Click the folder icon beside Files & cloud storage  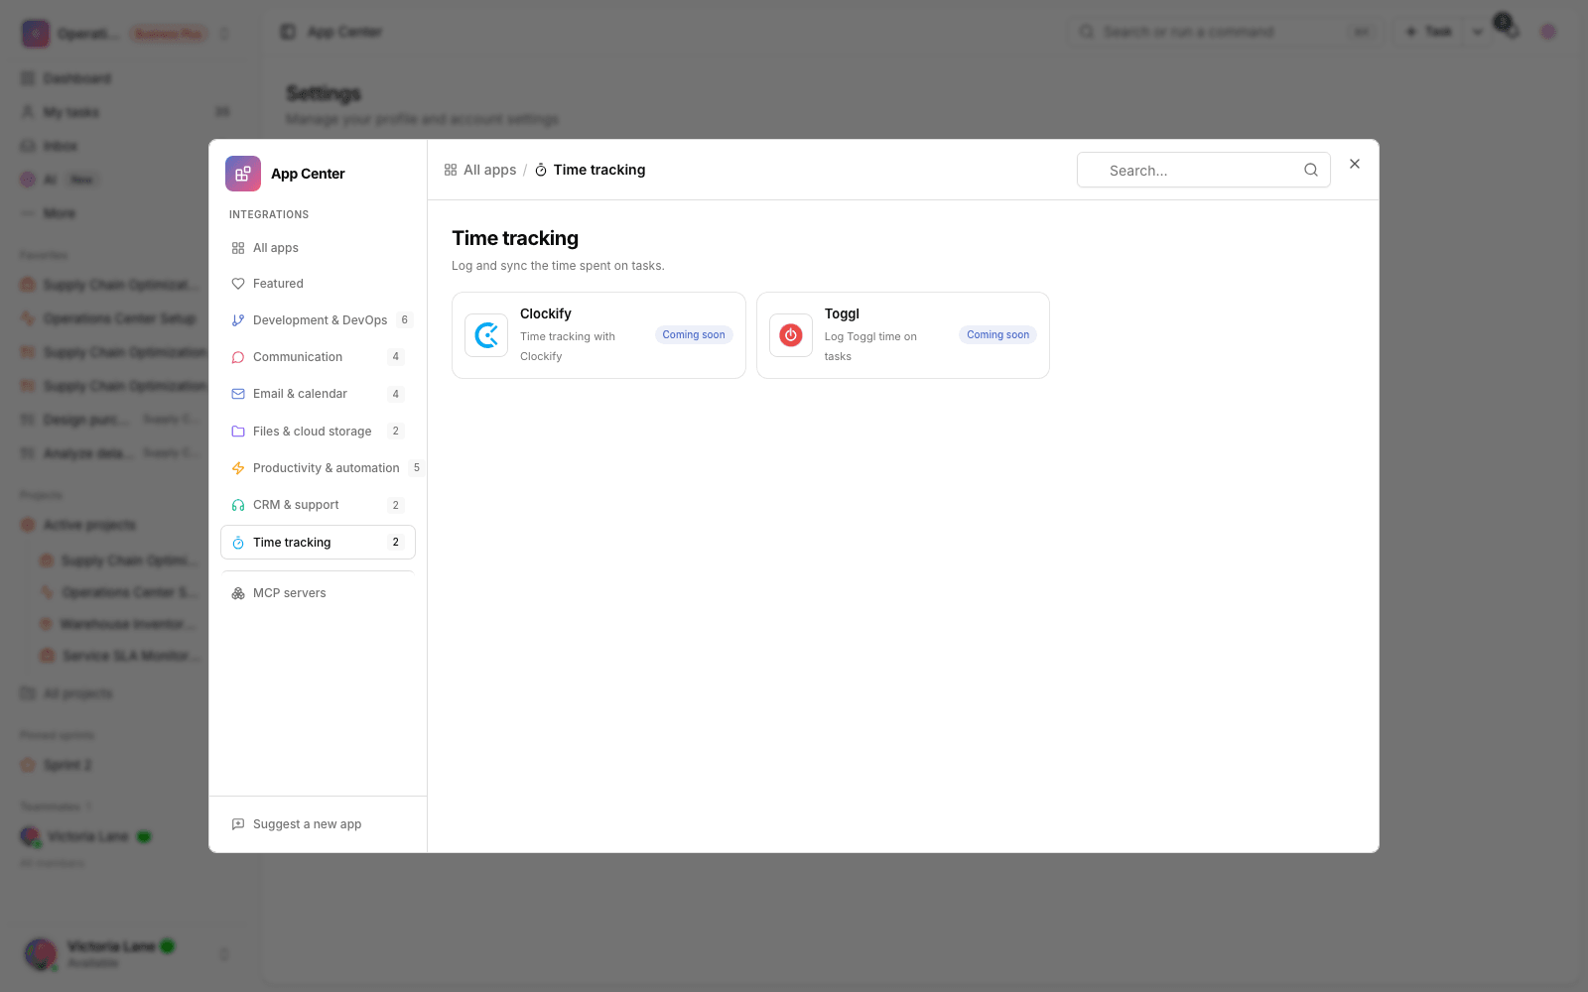click(238, 432)
